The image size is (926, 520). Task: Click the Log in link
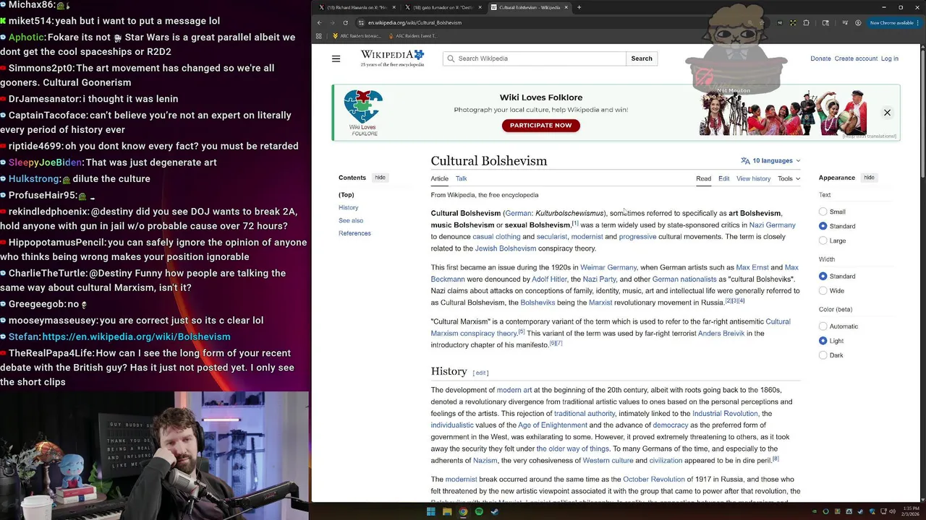(890, 58)
